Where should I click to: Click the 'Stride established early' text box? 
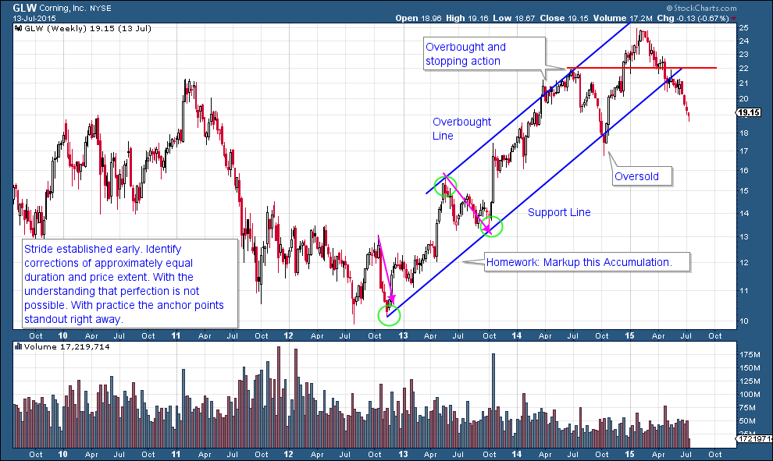[130, 284]
